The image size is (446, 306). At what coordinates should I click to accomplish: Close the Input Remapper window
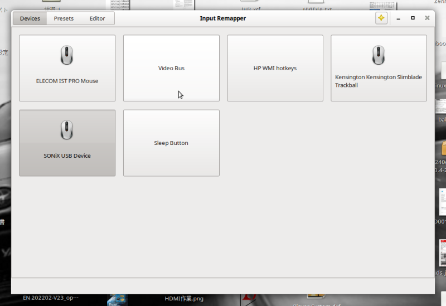(x=427, y=18)
